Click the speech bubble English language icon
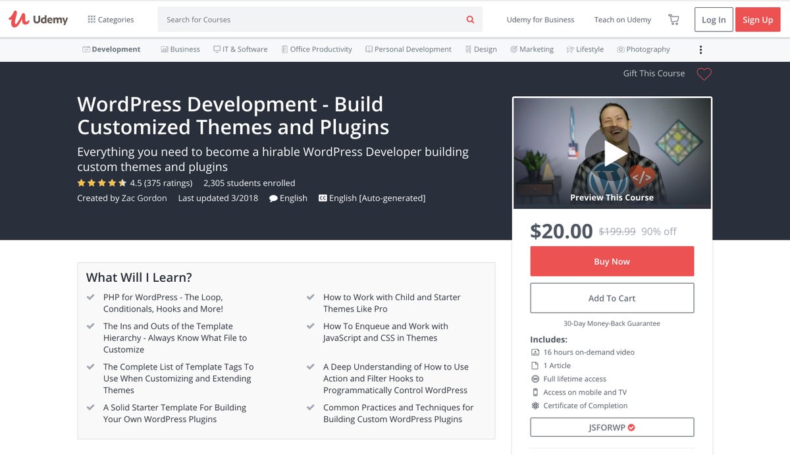The height and width of the screenshot is (455, 790). (273, 198)
